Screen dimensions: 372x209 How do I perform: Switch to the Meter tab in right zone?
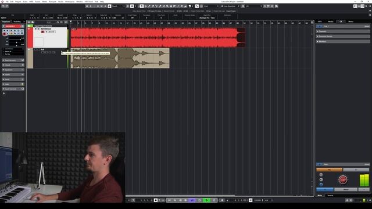(x=351, y=21)
